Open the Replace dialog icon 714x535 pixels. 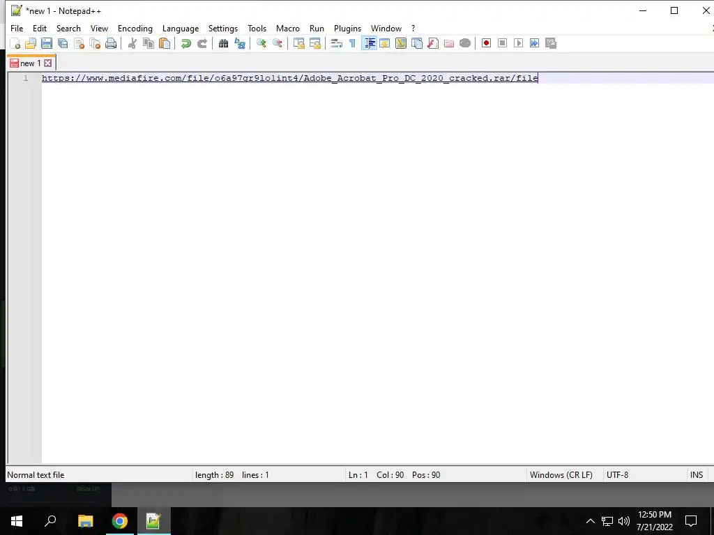pyautogui.click(x=240, y=43)
